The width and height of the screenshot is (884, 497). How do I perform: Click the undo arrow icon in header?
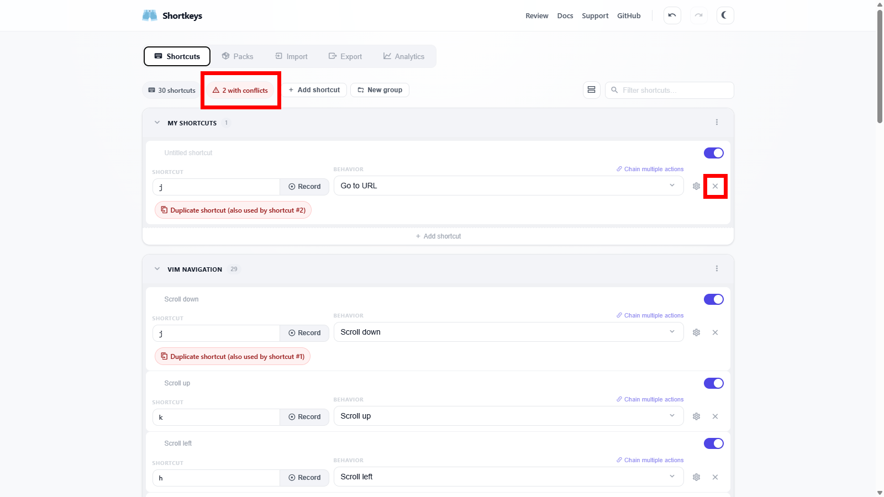(x=672, y=15)
